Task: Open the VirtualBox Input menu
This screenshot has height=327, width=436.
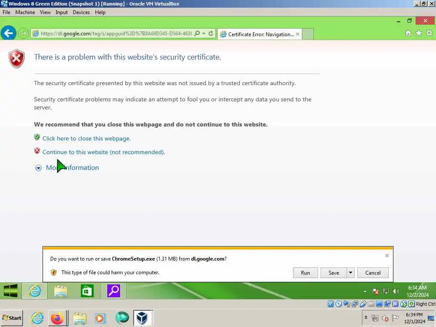Action: tap(61, 12)
